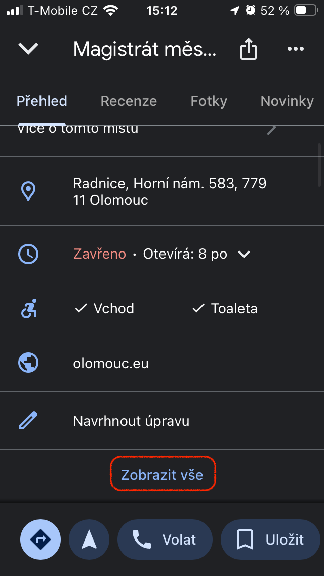Screen dimensions: 324x576
Task: Tap the wheelchair accessibility icon
Action: click(28, 309)
